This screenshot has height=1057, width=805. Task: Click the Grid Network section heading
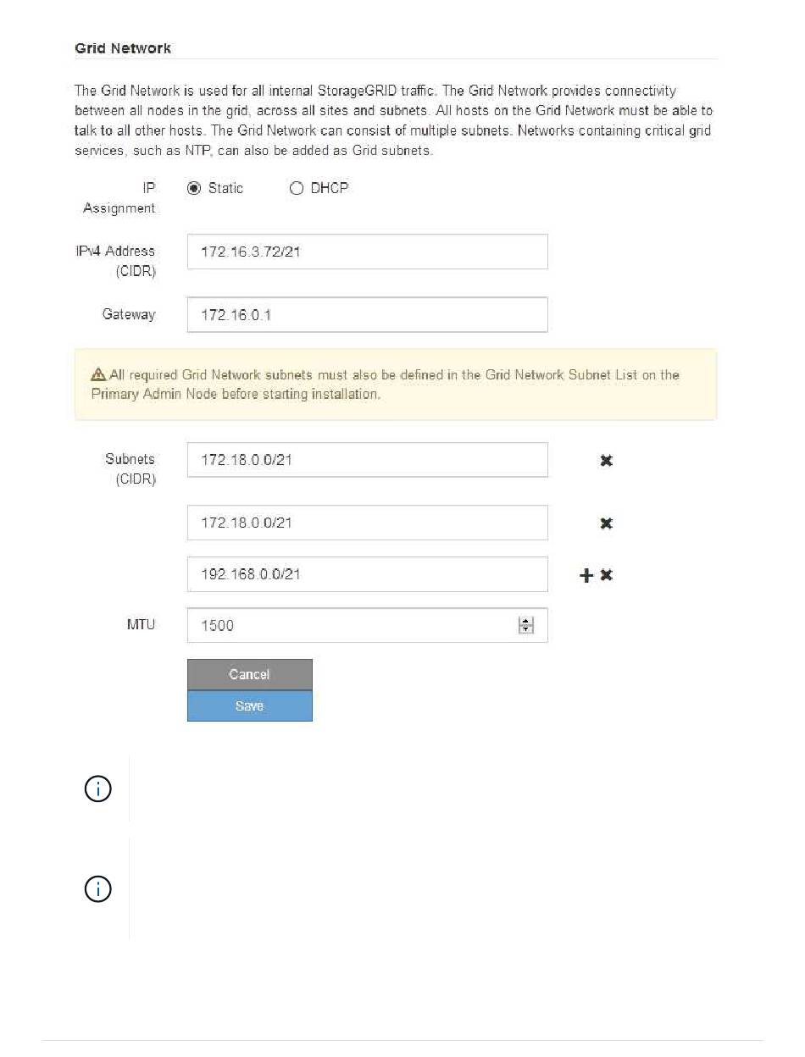[123, 48]
